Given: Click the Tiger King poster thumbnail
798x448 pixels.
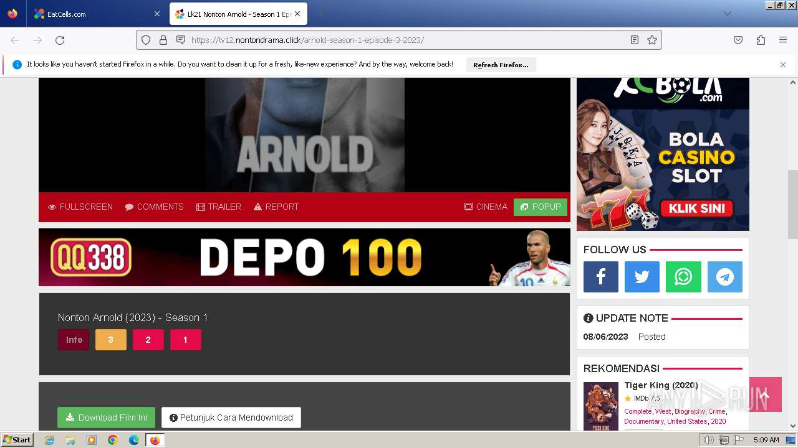Looking at the screenshot, I should point(601,406).
